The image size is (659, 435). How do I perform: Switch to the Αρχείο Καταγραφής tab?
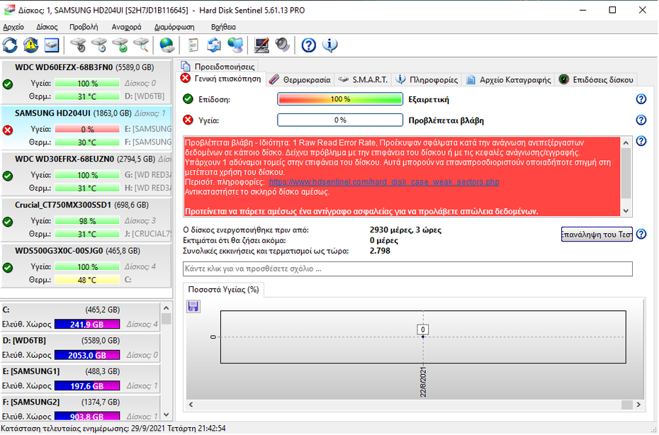pyautogui.click(x=509, y=79)
